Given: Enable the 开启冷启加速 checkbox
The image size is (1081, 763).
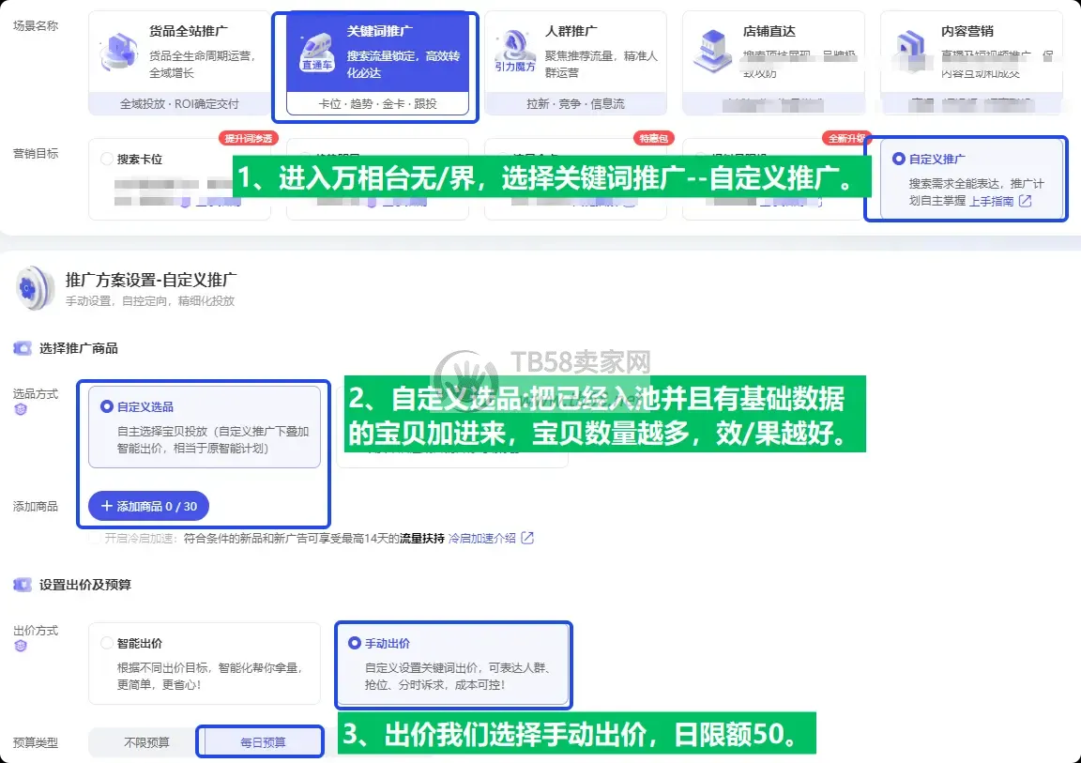Looking at the screenshot, I should click(95, 539).
